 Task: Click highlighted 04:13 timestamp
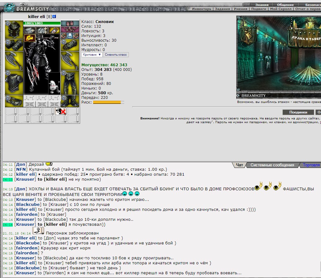coord(8,180)
